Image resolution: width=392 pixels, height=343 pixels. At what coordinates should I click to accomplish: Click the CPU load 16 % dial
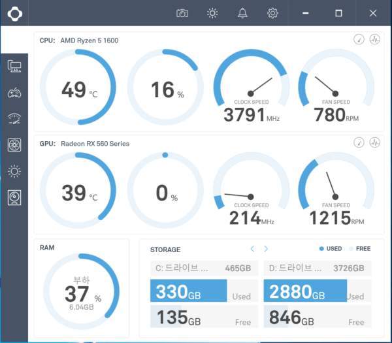tap(165, 87)
